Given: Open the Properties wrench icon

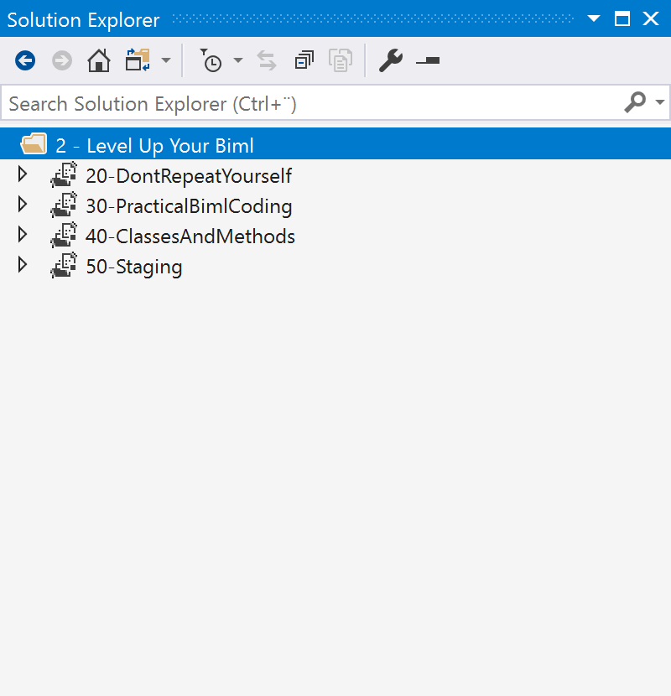Looking at the screenshot, I should pyautogui.click(x=390, y=60).
